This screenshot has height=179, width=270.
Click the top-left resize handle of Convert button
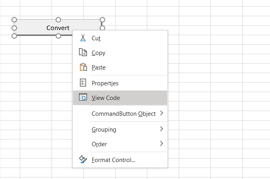[x=14, y=19]
